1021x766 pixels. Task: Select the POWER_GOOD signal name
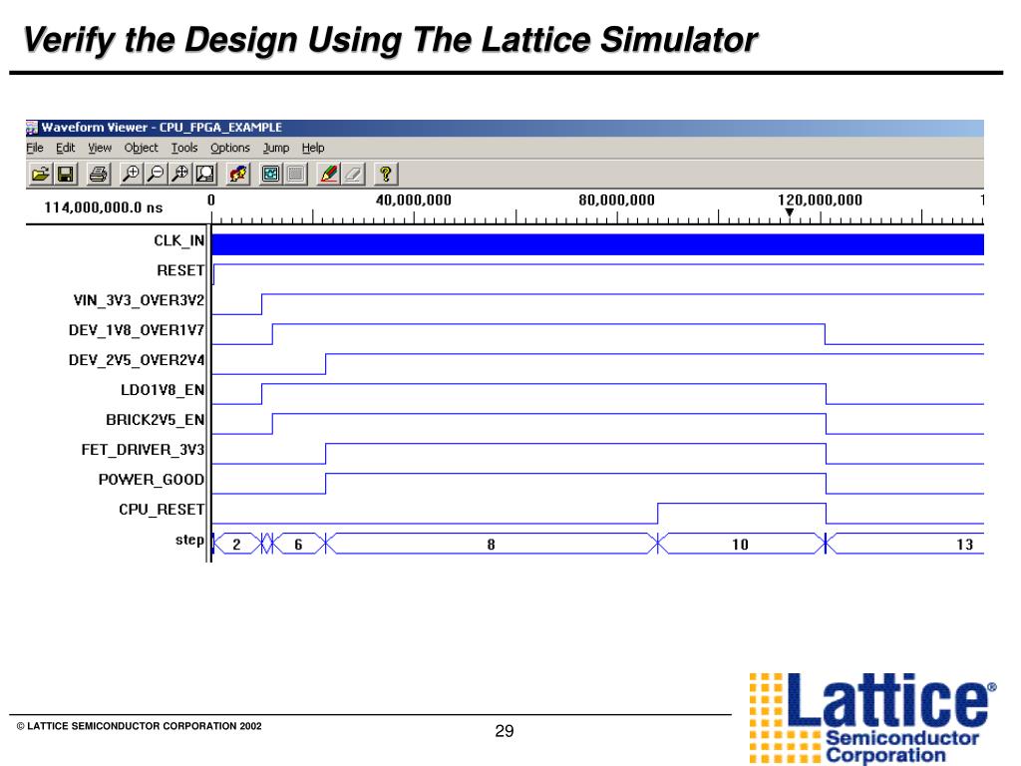(x=152, y=480)
